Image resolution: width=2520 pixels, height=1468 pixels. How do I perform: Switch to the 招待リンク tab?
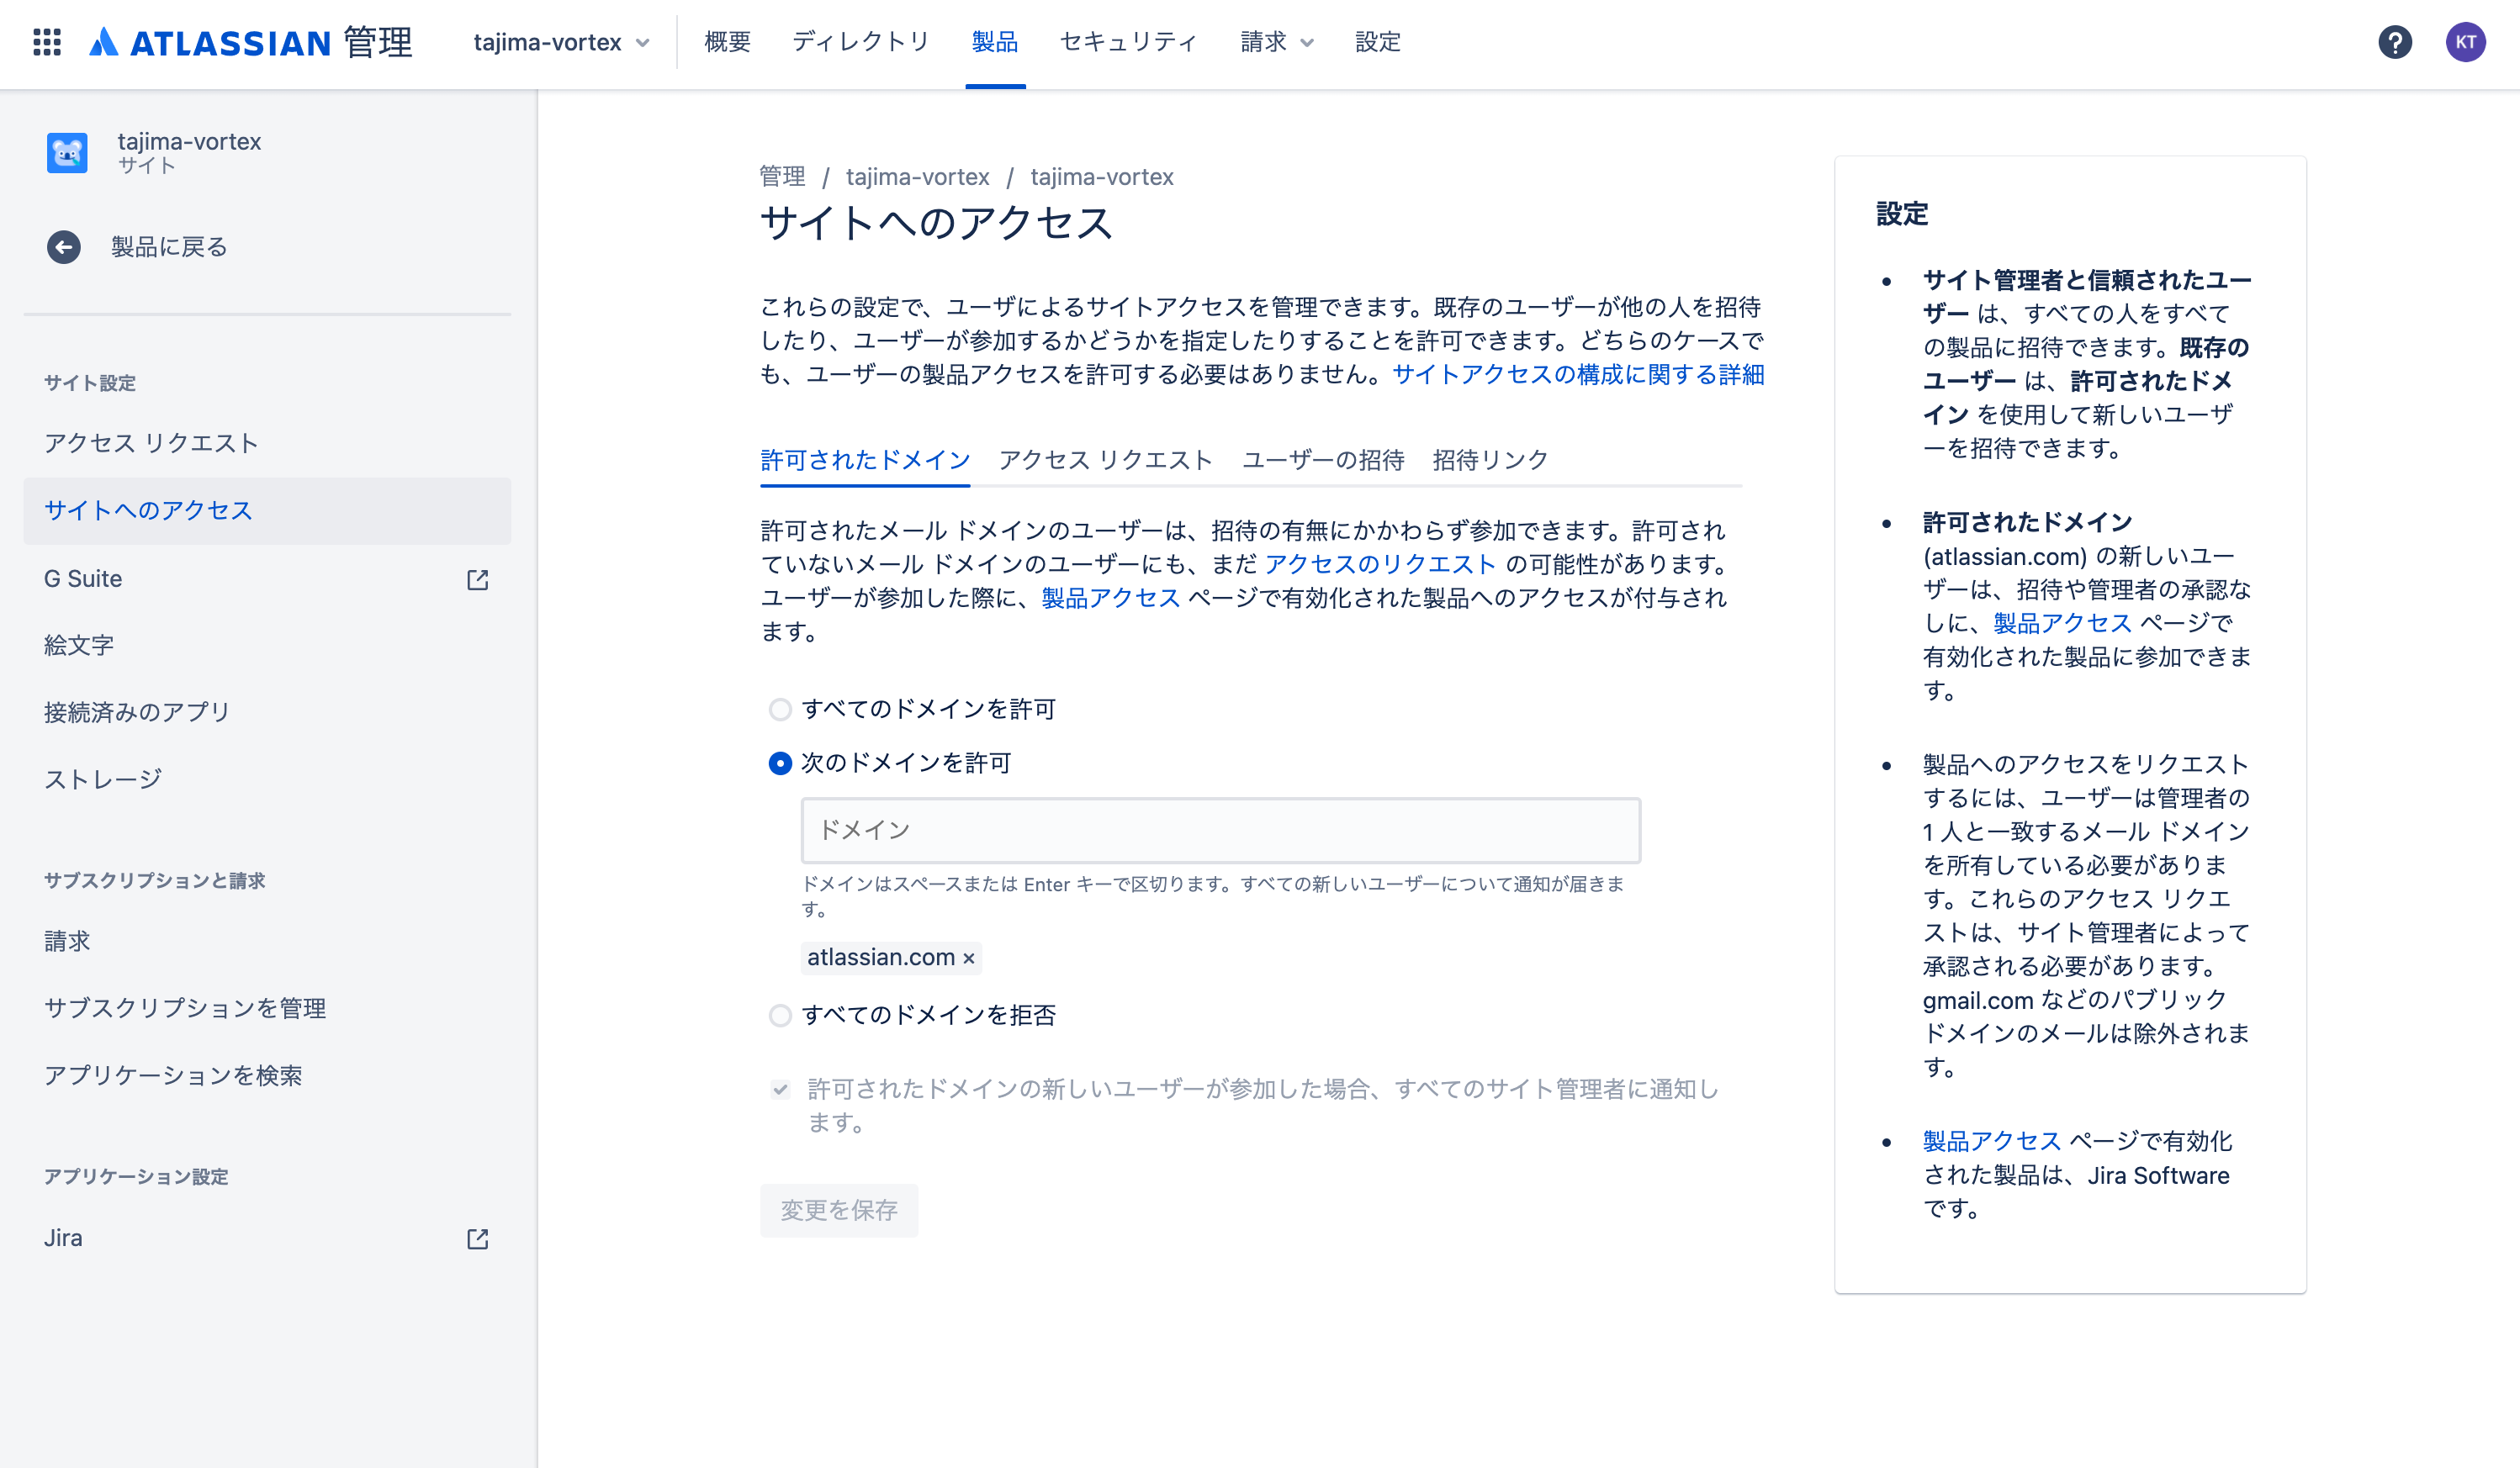[1490, 460]
